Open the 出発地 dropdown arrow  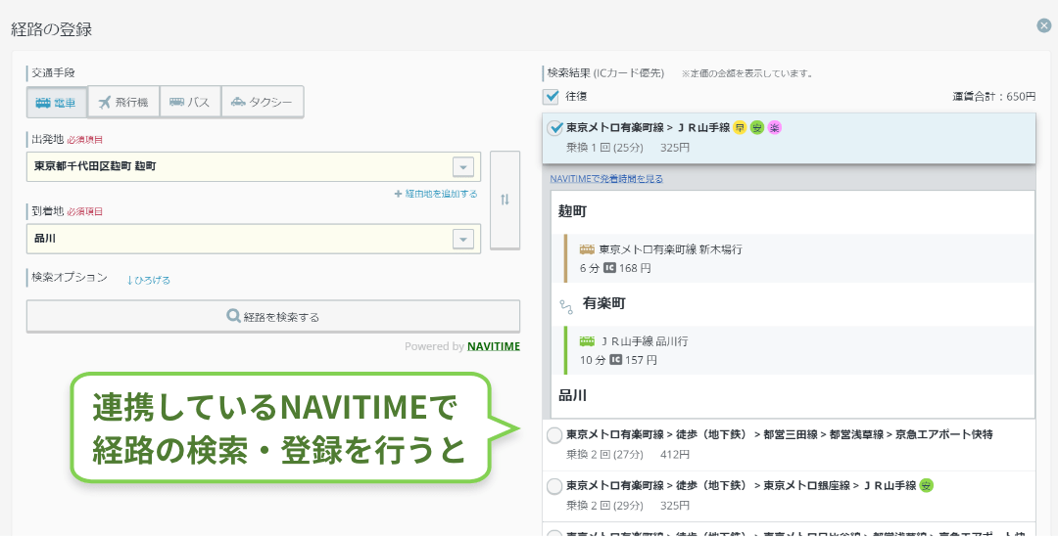coord(462,167)
